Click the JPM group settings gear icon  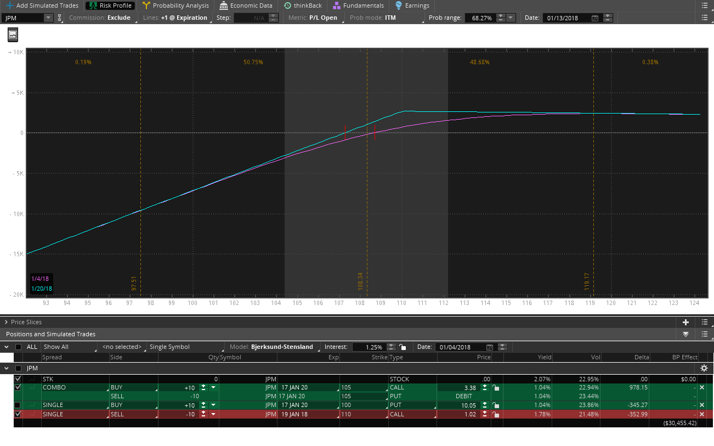(704, 368)
